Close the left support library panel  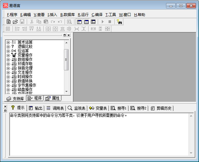pyautogui.click(x=68, y=35)
